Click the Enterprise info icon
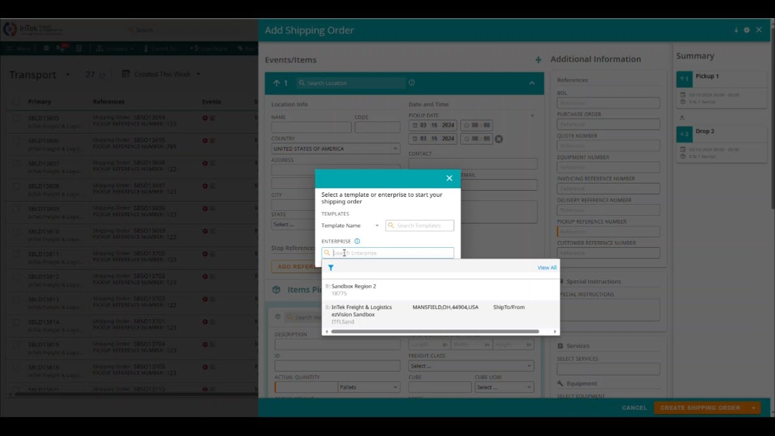775x436 pixels. 357,241
